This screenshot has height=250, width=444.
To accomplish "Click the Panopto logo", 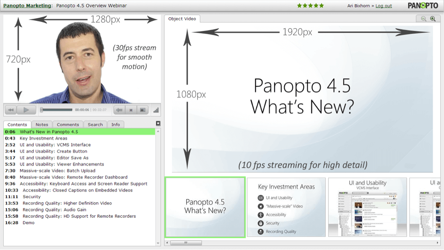I will point(423,5).
